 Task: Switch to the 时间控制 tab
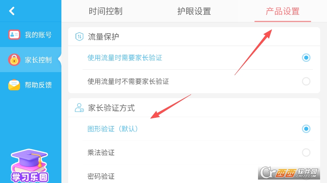point(106,11)
